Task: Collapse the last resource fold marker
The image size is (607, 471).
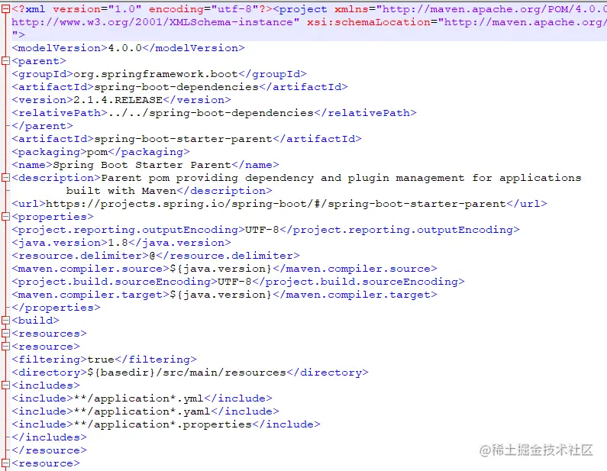Action: (x=5, y=463)
